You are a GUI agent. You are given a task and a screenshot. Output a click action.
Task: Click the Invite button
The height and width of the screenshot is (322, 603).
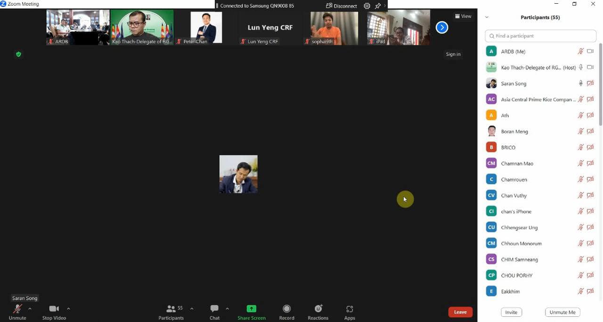click(x=511, y=312)
